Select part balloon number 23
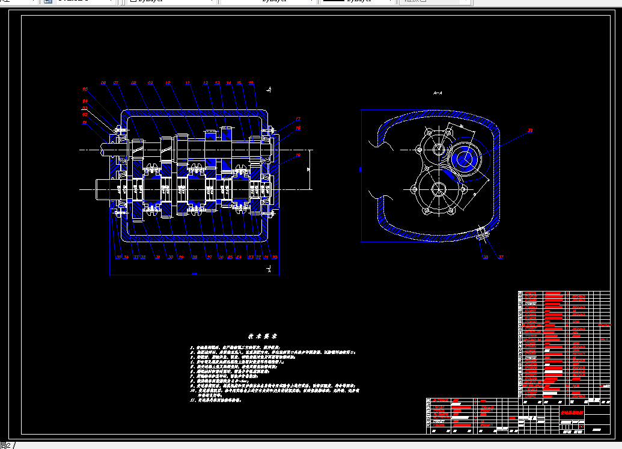Image resolution: width=622 pixels, height=449 pixels. 251,257
